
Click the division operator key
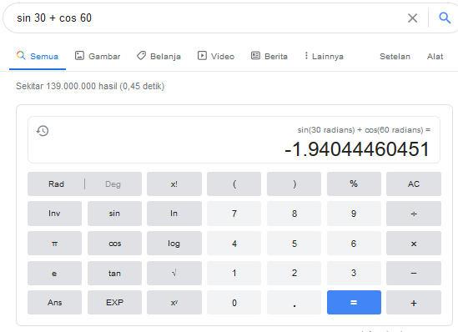(x=413, y=214)
